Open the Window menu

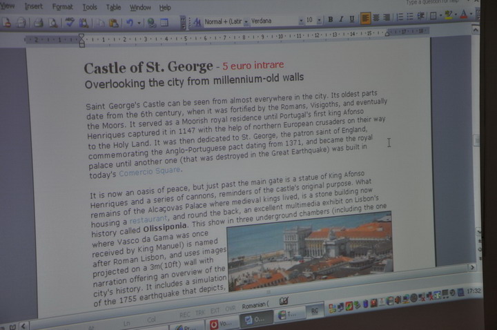click(x=140, y=8)
